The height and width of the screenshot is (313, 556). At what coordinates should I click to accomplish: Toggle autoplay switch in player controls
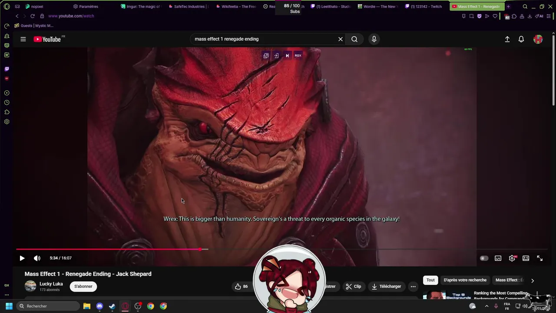(x=483, y=258)
